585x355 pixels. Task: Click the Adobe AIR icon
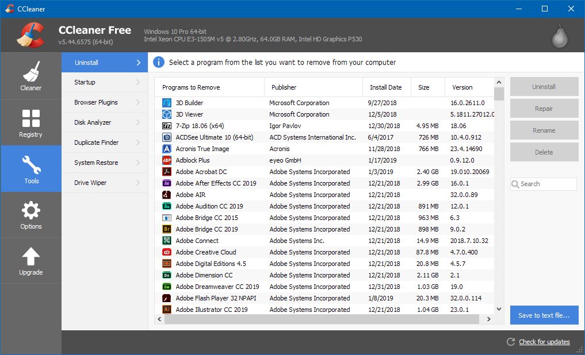click(167, 195)
